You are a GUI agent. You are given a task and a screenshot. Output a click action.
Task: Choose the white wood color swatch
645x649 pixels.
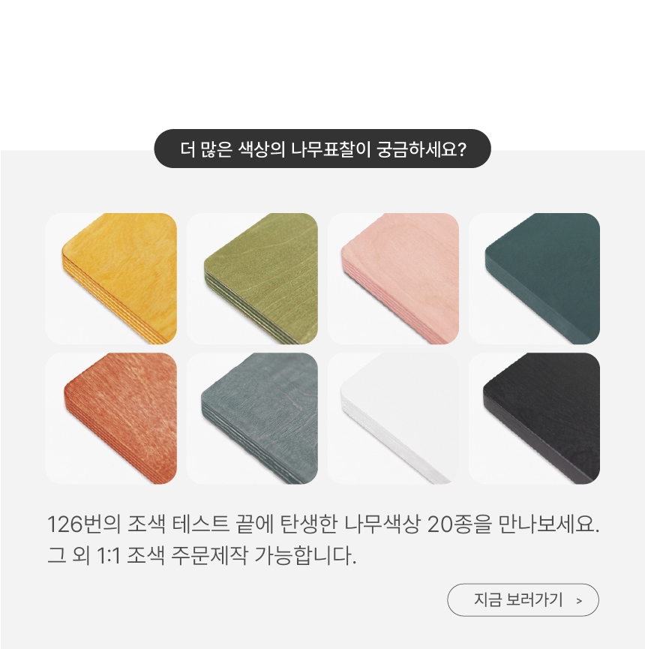click(x=393, y=419)
